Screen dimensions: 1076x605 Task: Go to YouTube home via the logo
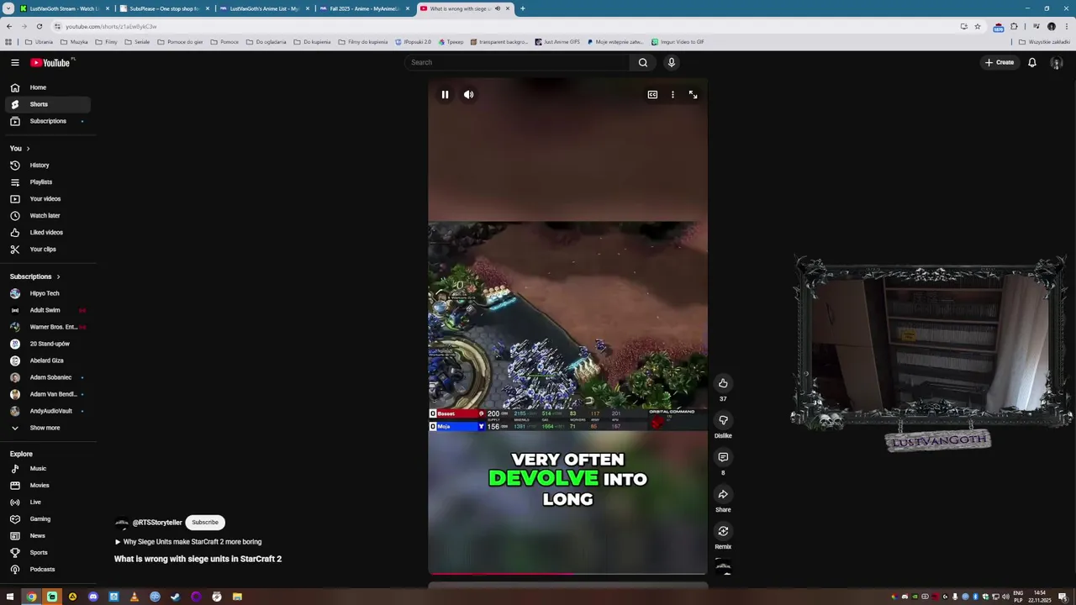(52, 62)
